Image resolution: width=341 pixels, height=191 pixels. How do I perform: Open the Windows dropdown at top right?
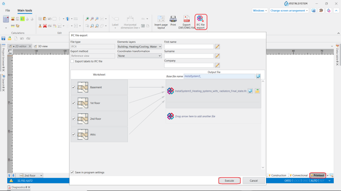pos(260,10)
